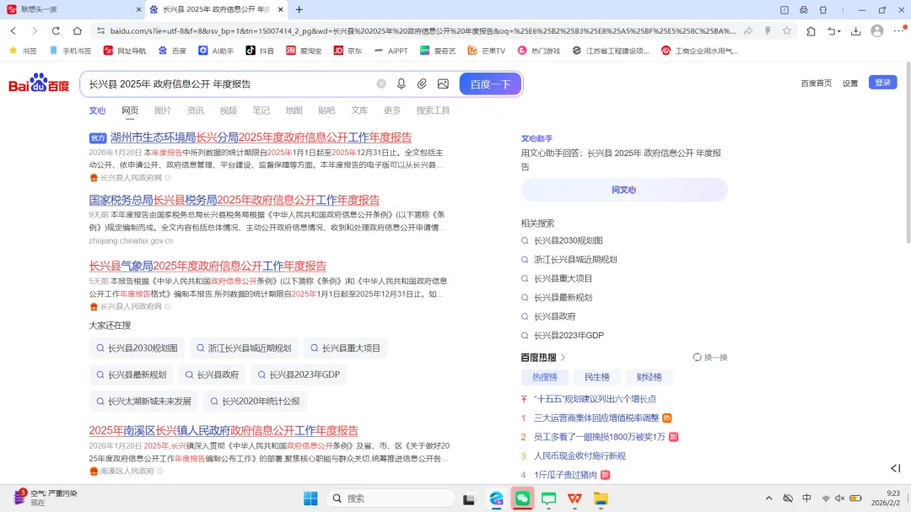Open the Windows Start menu
Viewport: 911px width, 512px height.
tap(310, 499)
